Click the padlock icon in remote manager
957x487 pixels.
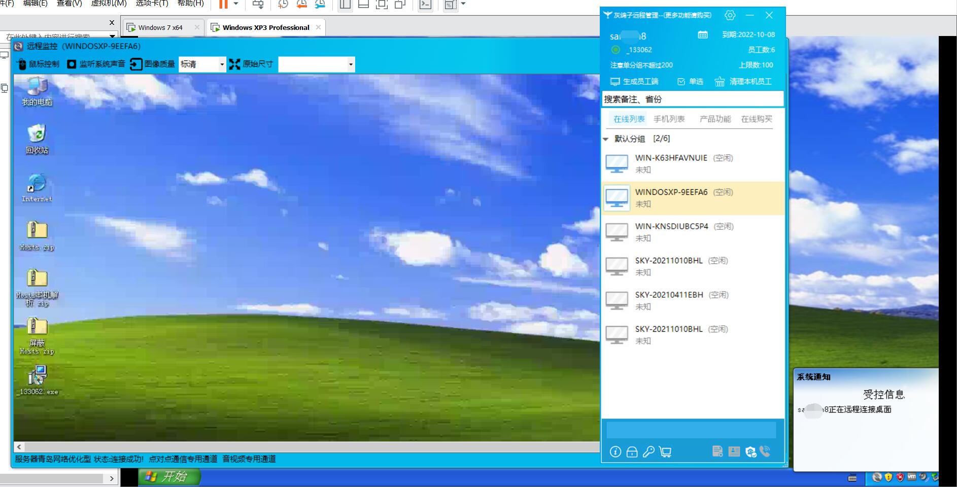point(632,452)
